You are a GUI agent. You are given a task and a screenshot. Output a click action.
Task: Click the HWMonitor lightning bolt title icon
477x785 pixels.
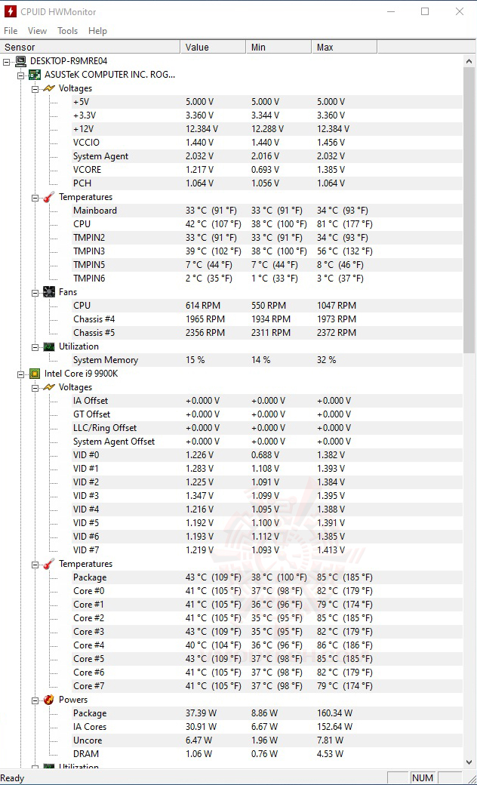click(10, 11)
